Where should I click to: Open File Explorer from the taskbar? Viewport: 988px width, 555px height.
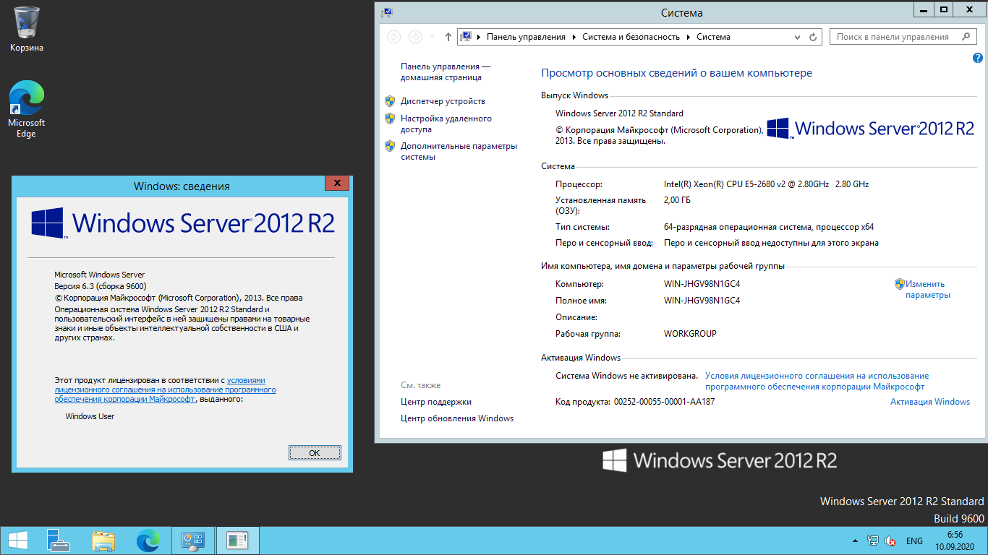(103, 541)
